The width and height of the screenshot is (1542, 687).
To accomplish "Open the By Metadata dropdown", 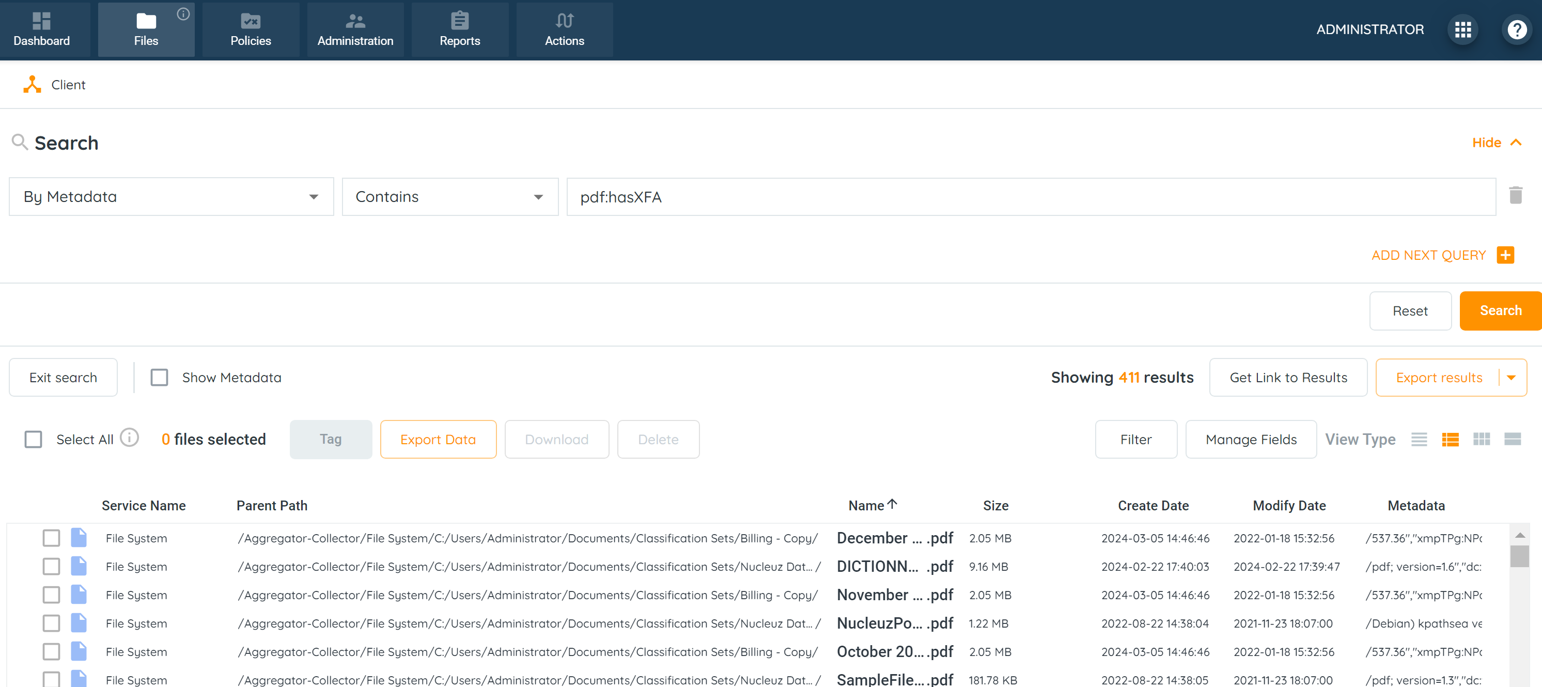I will pyautogui.click(x=171, y=197).
